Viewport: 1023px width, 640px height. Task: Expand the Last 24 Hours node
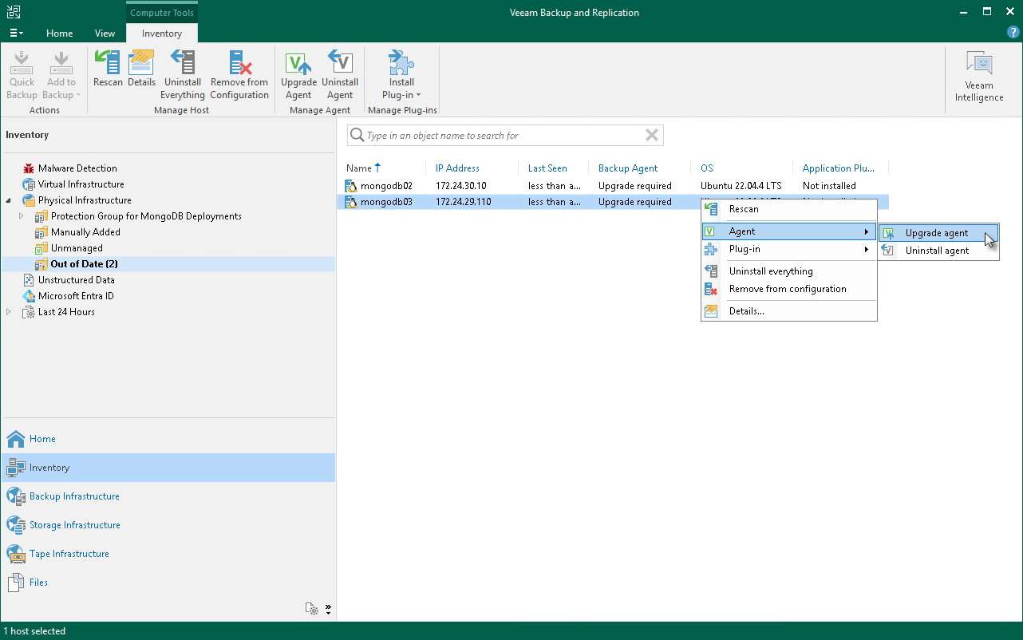[x=9, y=312]
